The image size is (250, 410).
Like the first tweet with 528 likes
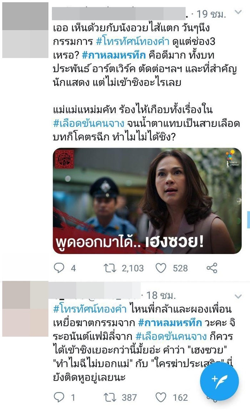tap(161, 268)
